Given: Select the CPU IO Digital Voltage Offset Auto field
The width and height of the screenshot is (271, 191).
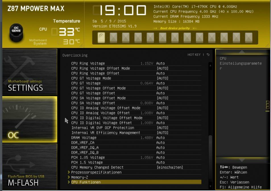Looking at the screenshot, I should pos(160,123).
